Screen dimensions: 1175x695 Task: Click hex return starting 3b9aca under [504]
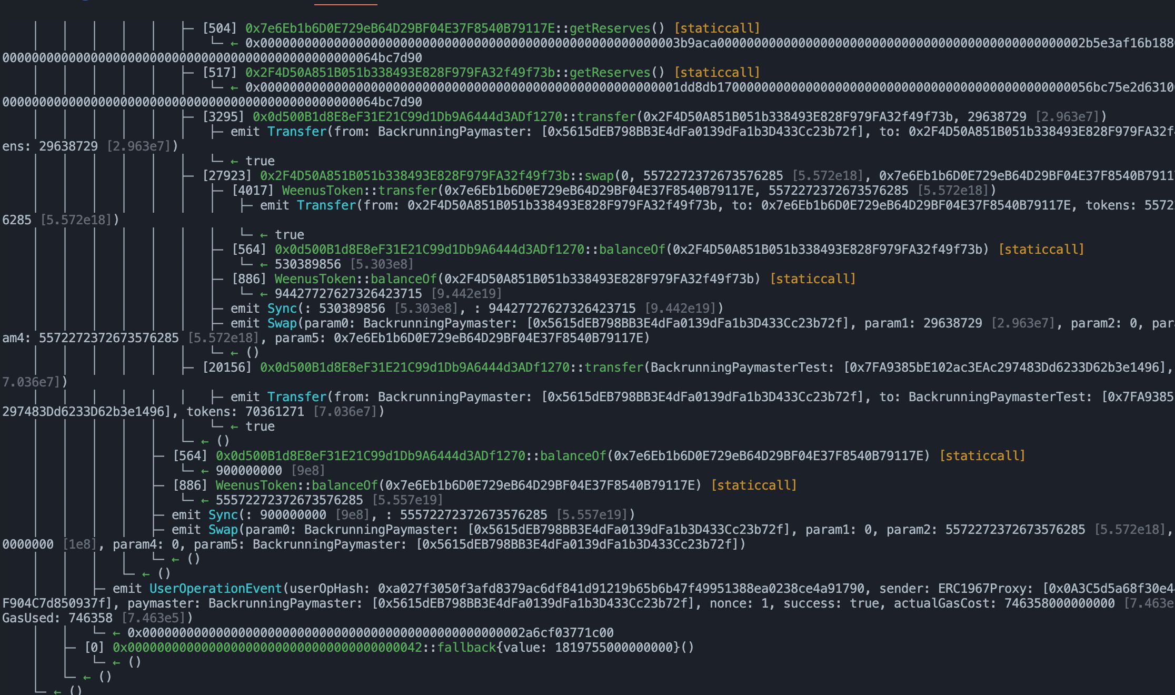(710, 43)
